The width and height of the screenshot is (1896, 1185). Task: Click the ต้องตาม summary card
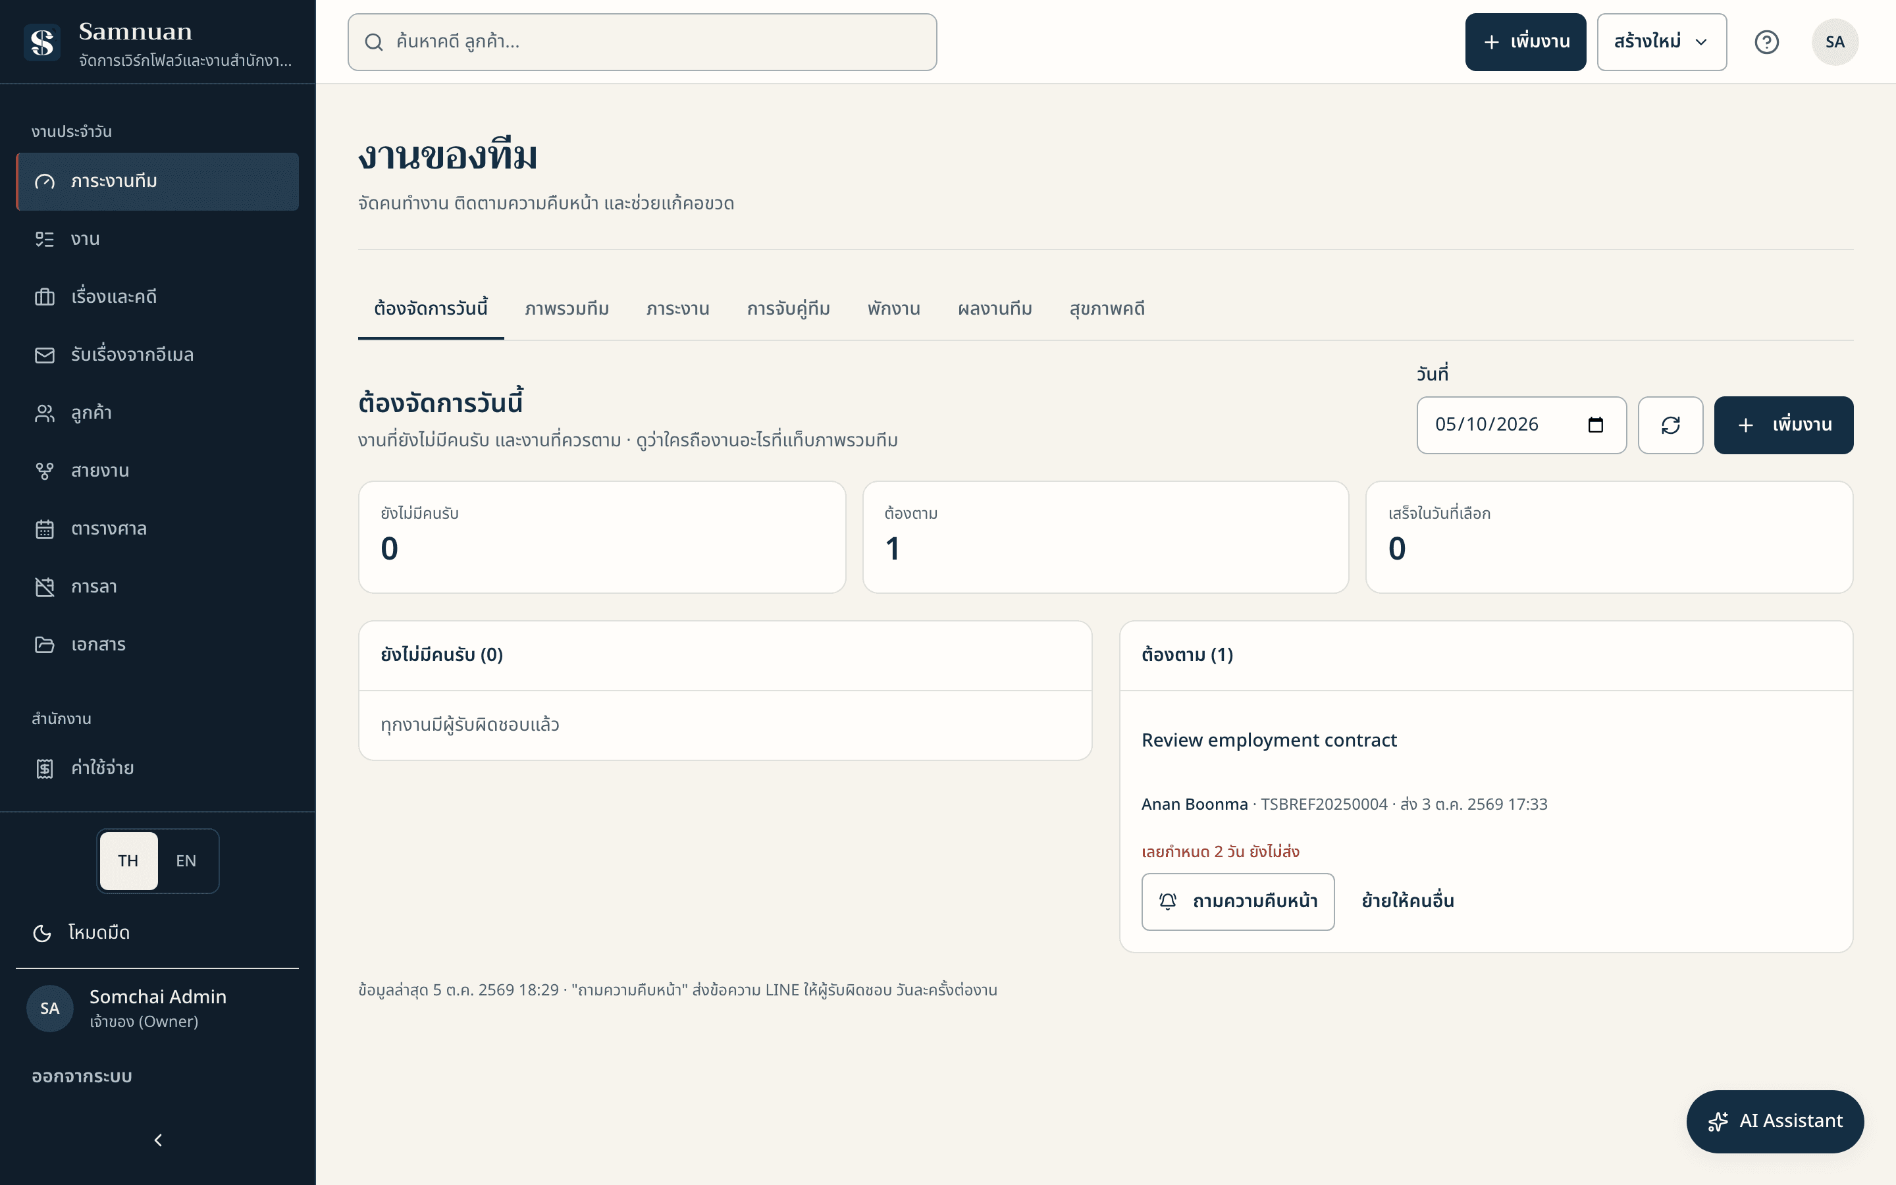1105,537
